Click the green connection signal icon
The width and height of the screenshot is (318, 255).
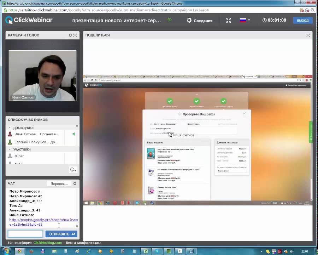click(169, 20)
